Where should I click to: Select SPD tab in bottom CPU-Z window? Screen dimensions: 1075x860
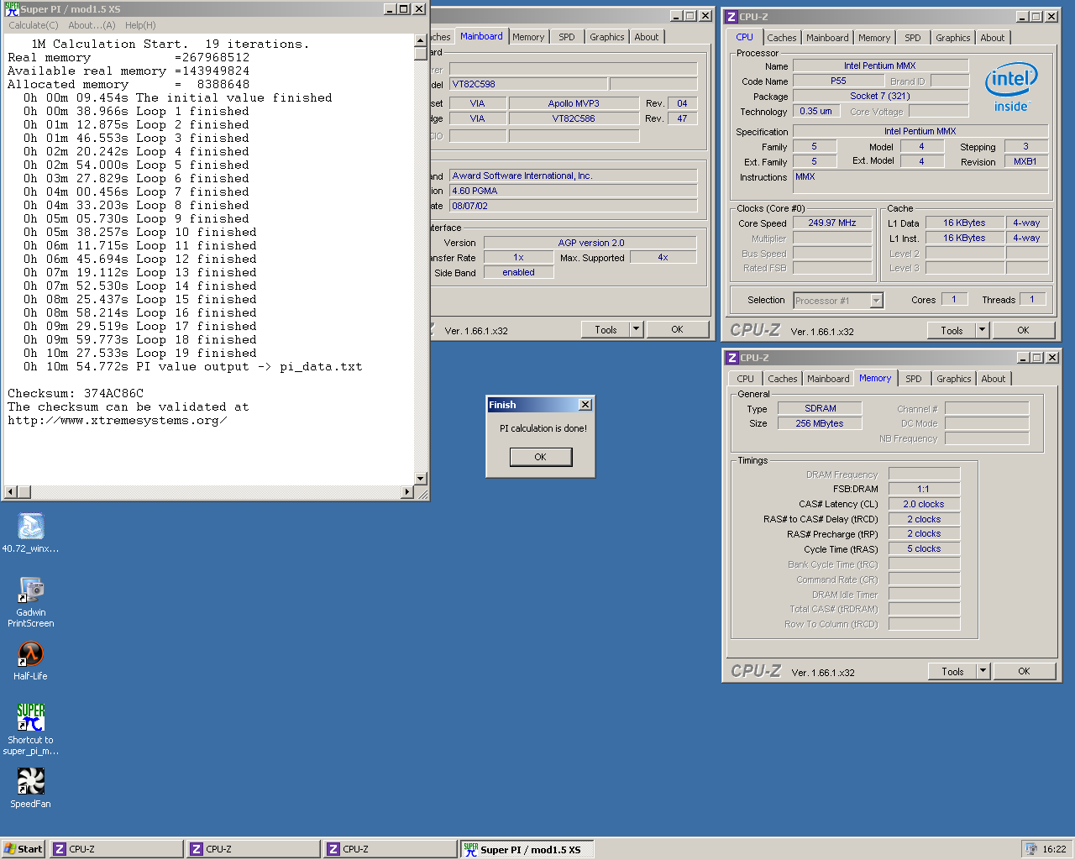pyautogui.click(x=914, y=379)
